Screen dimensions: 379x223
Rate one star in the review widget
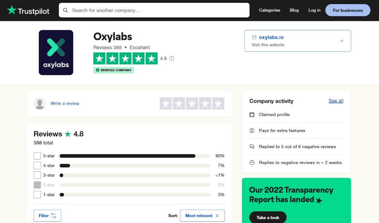[x=165, y=104]
